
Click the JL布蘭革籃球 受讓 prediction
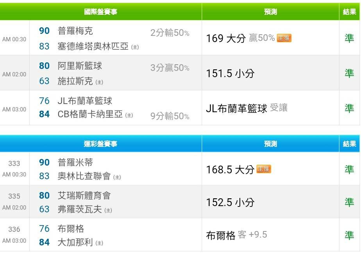click(247, 108)
